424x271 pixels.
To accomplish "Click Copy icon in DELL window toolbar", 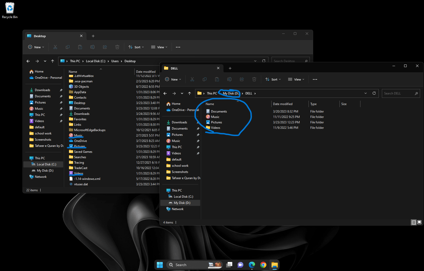I will coord(205,79).
